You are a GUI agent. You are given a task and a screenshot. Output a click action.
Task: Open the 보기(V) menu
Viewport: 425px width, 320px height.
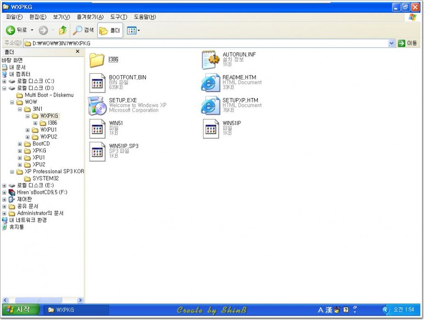click(x=61, y=17)
